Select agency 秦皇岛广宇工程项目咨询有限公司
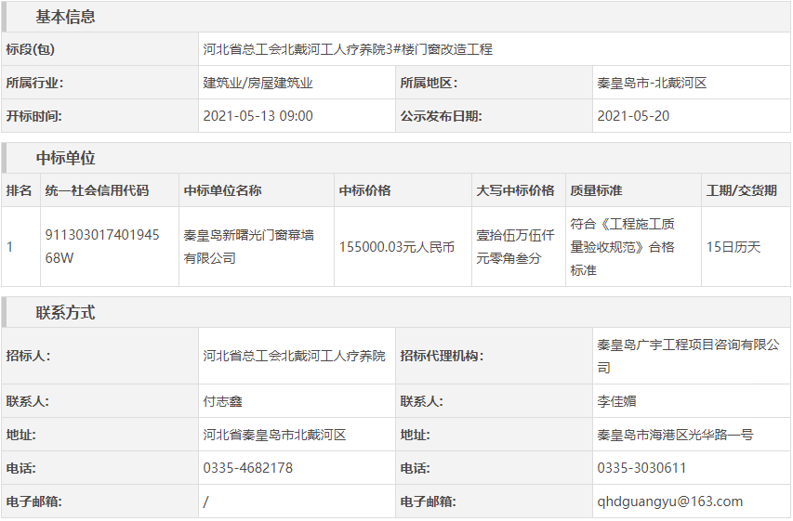This screenshot has height=521, width=793. (x=688, y=357)
